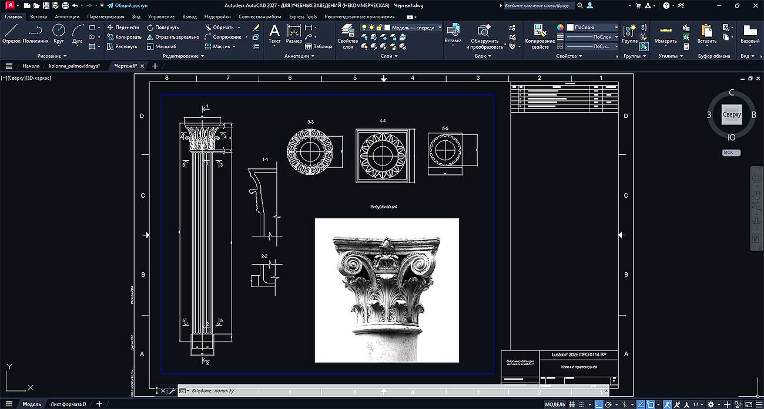
Task: Click the new drawing tab plus button
Action: pos(155,66)
